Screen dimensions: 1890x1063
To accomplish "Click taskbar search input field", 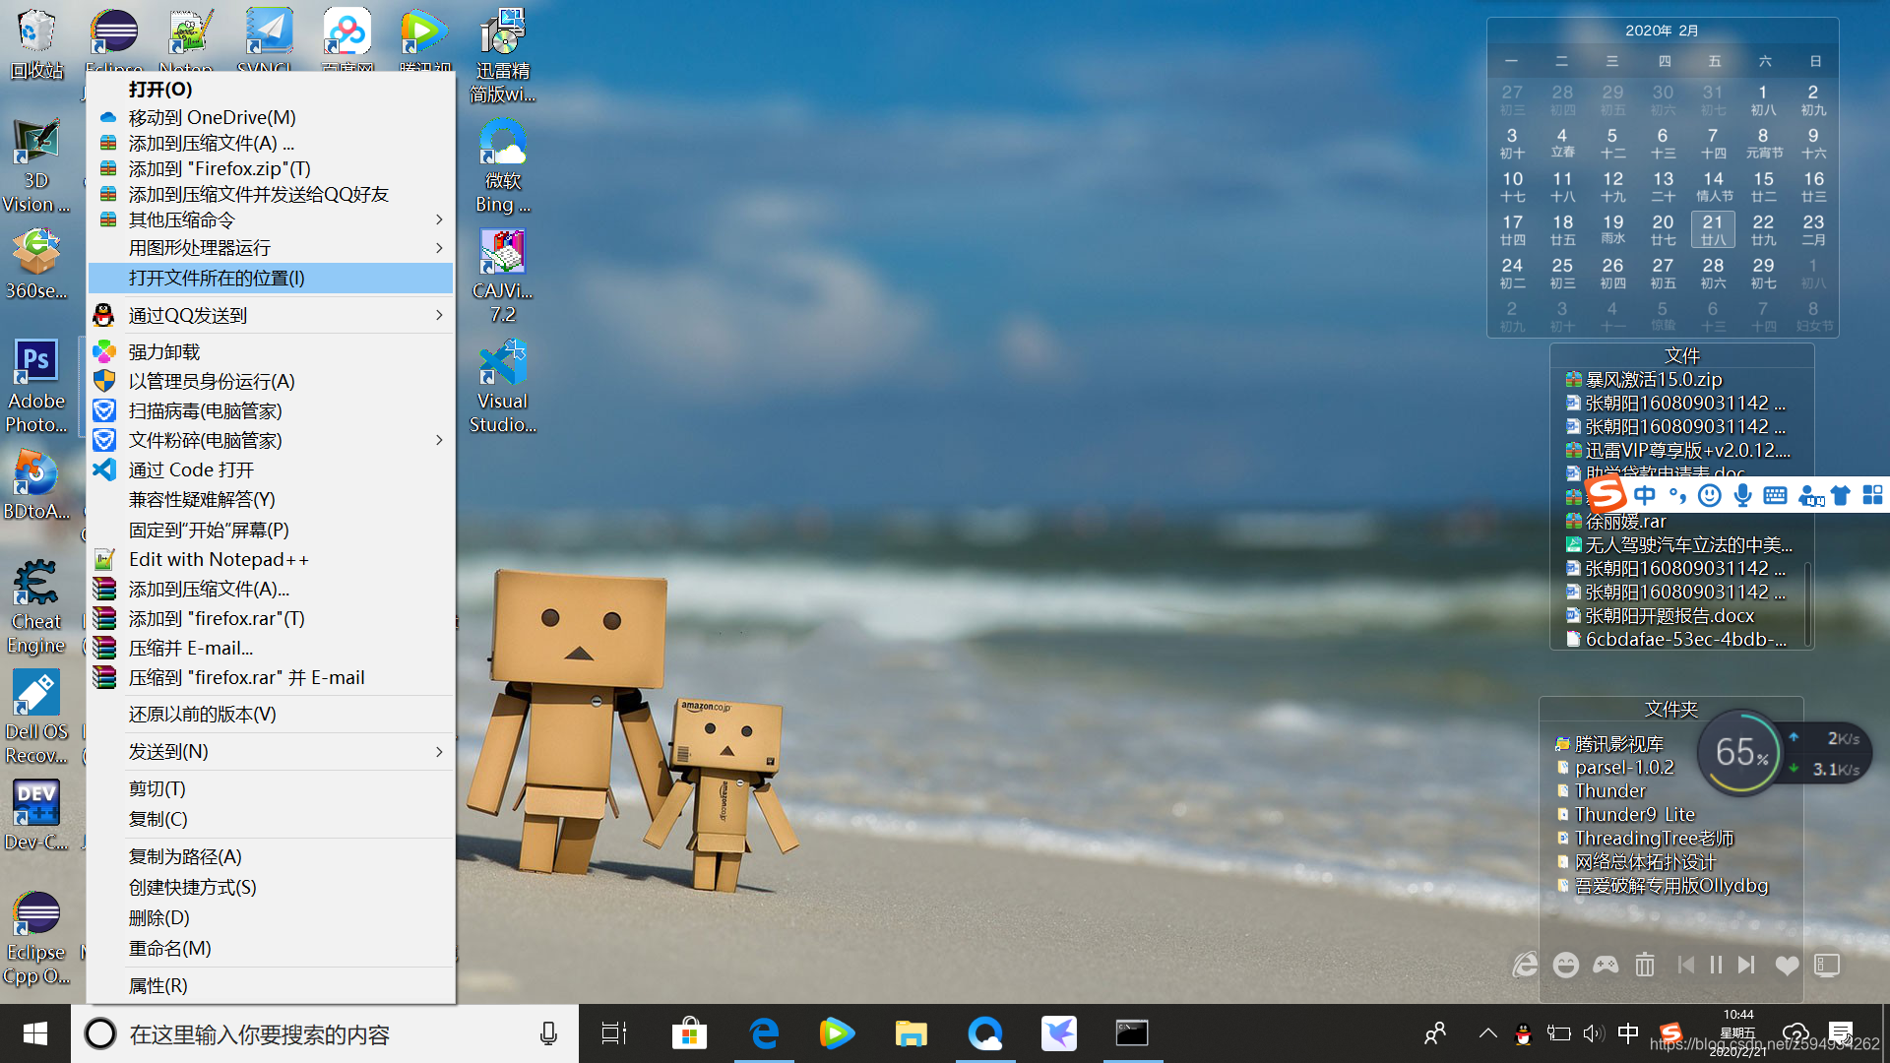I will point(325,1033).
